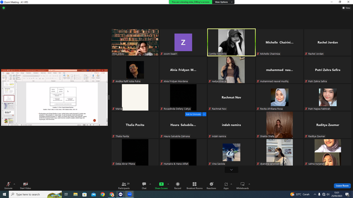Viewport: 353px width, 198px height.
Task: Expand audio options arrow beside Unmute
Action: [x=14, y=184]
